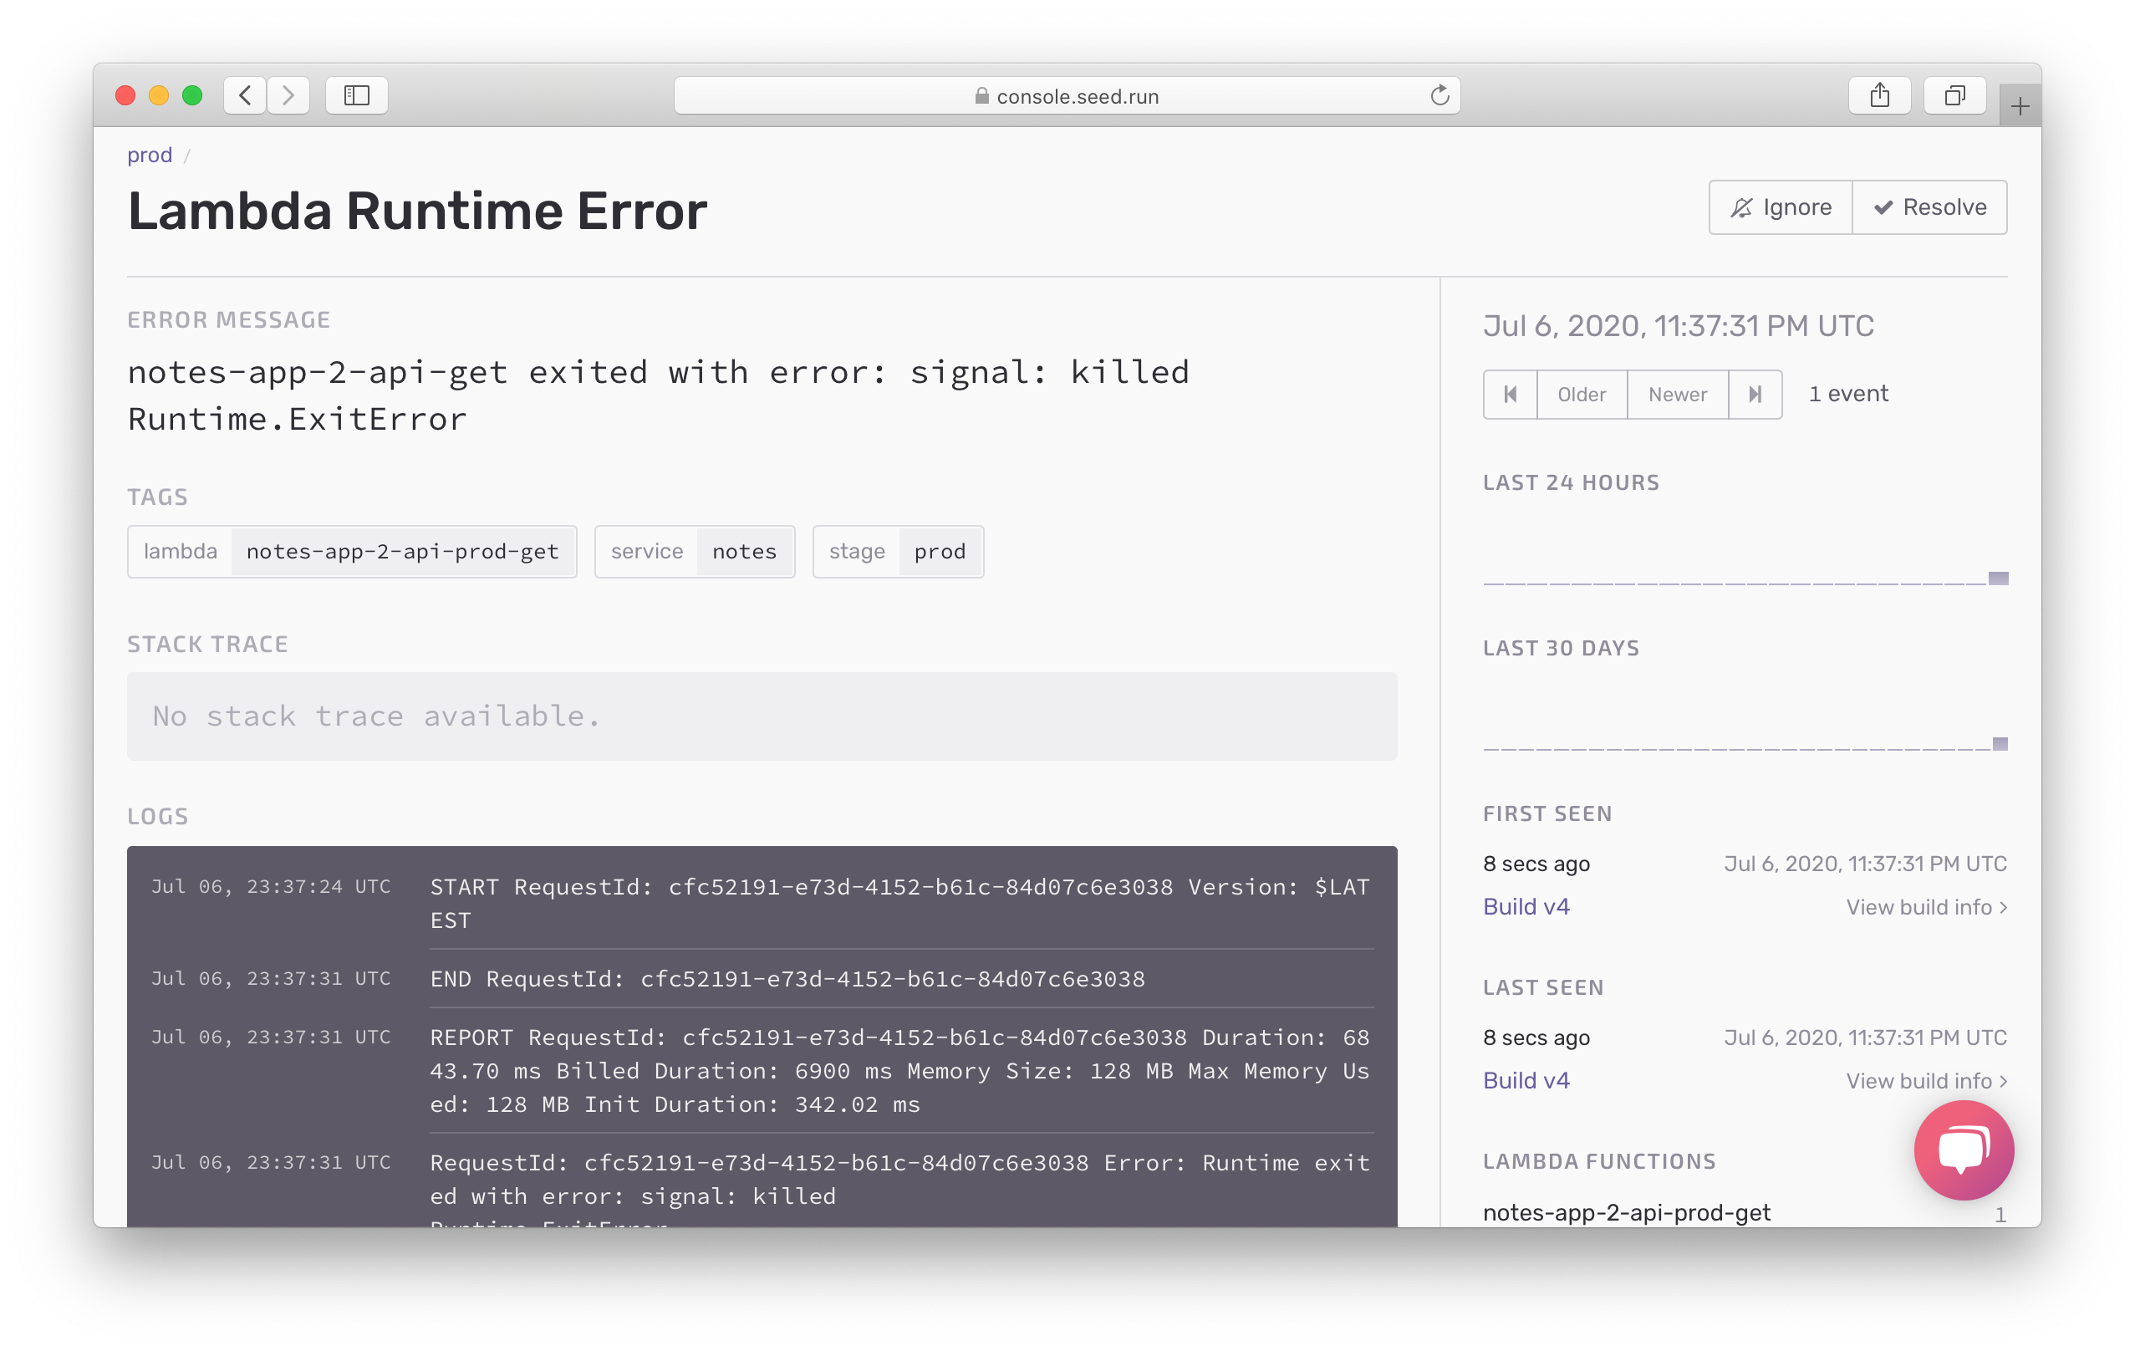This screenshot has height=1351, width=2135.
Task: Click the Safari back navigation arrow
Action: pos(246,96)
